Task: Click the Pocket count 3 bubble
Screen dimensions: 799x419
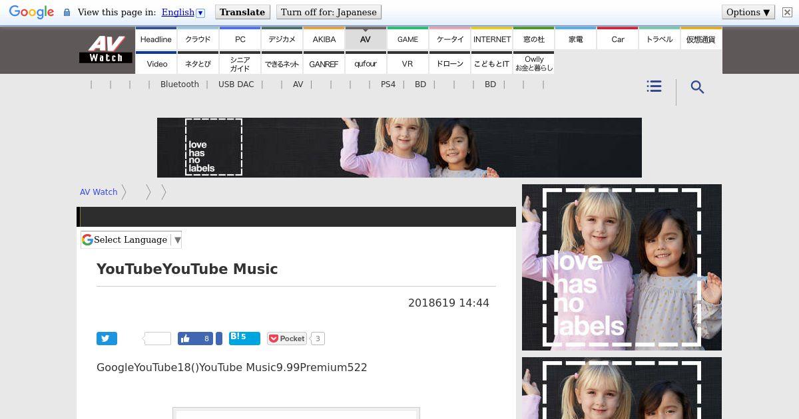Action: (318, 339)
